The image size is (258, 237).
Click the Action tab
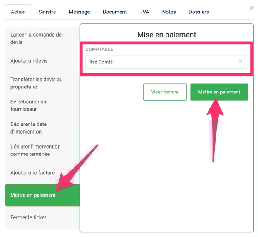18,12
